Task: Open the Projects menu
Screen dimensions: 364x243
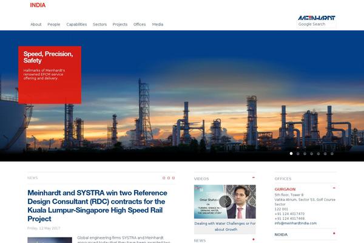Action: [x=120, y=24]
